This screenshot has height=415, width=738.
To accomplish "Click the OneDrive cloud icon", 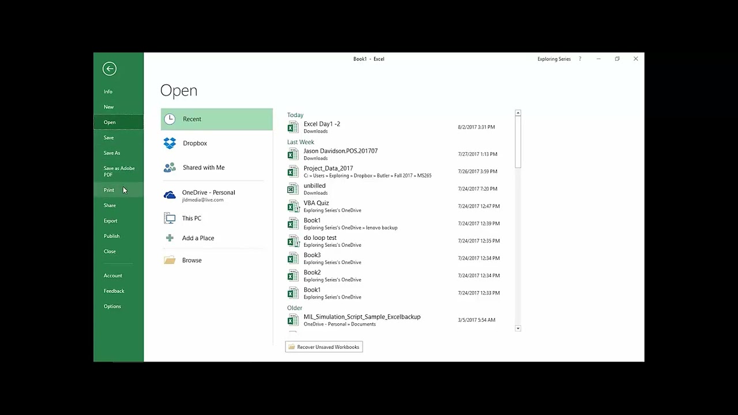I will point(170,195).
